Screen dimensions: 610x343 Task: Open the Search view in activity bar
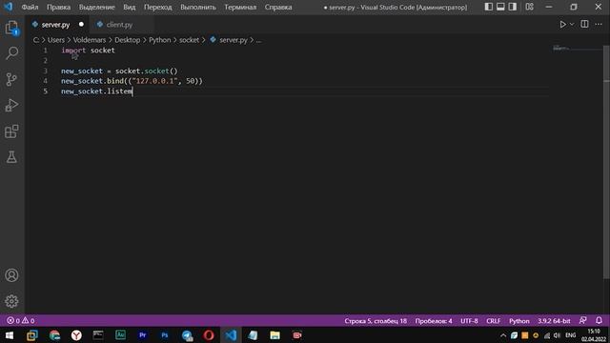pyautogui.click(x=11, y=53)
